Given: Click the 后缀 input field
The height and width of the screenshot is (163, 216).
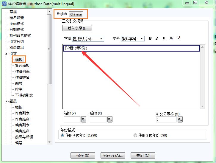Looking at the screenshot, I should [x=98, y=119].
